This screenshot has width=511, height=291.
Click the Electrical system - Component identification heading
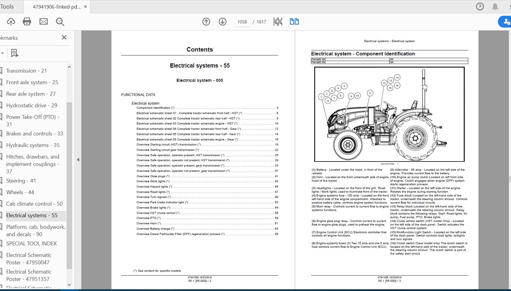363,54
